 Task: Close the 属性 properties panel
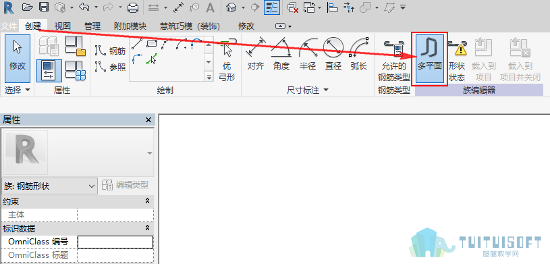tap(148, 120)
